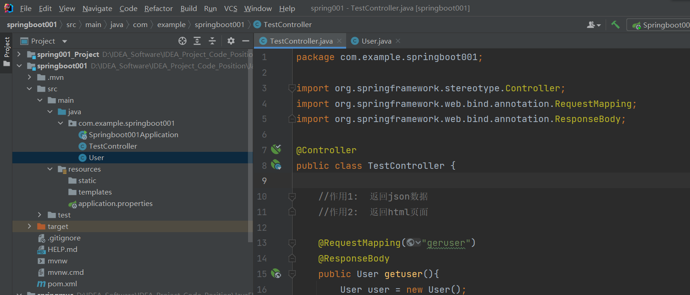Click Collapse All in the Project toolbar

212,41
